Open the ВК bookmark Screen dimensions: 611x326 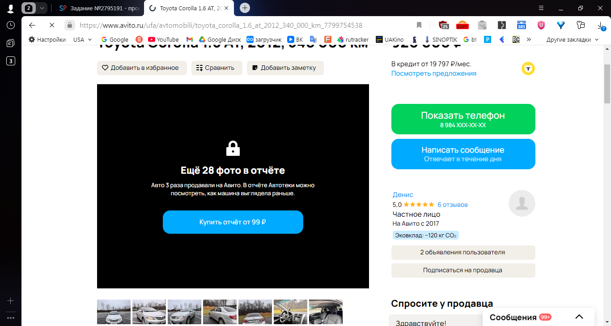tap(295, 39)
